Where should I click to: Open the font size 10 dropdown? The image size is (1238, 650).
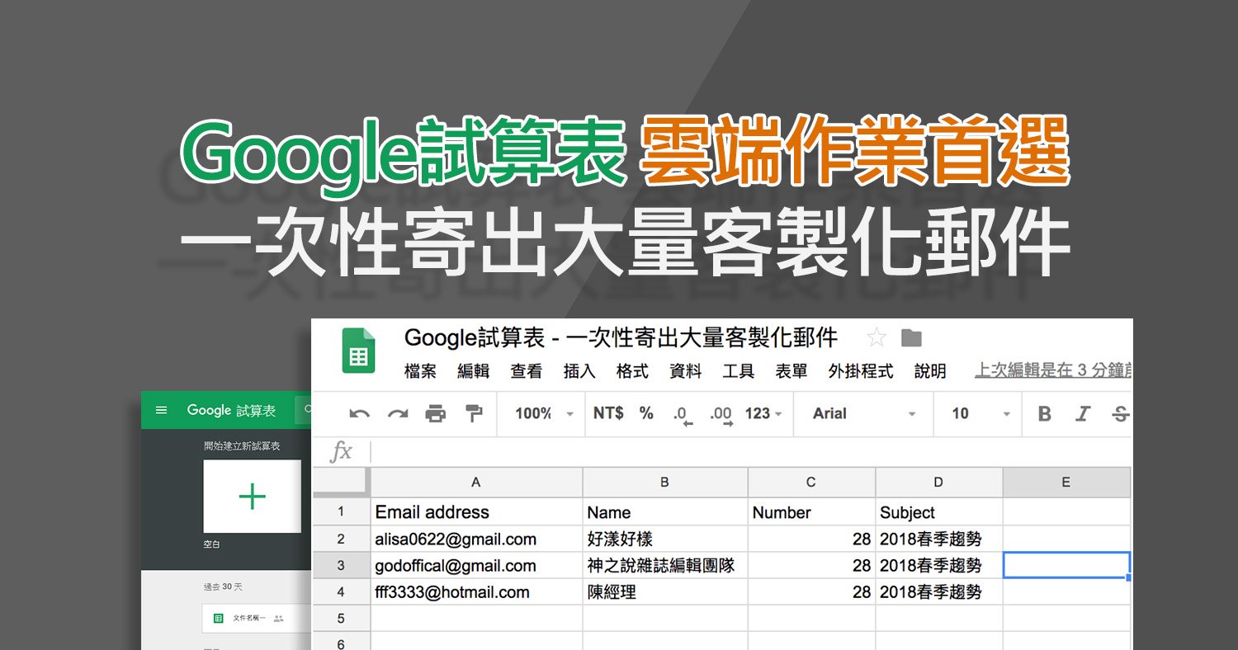tap(980, 414)
